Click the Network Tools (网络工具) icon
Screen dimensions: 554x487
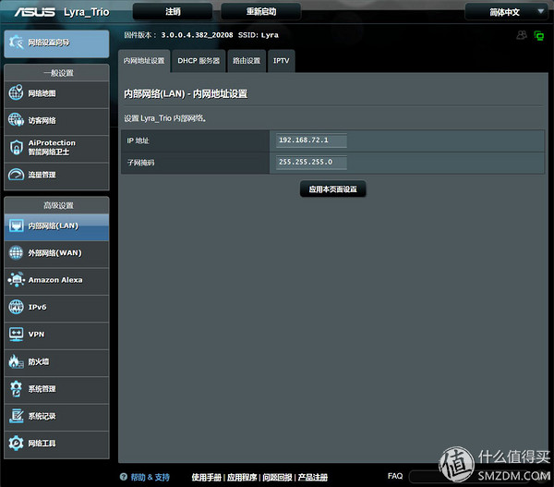pos(16,444)
